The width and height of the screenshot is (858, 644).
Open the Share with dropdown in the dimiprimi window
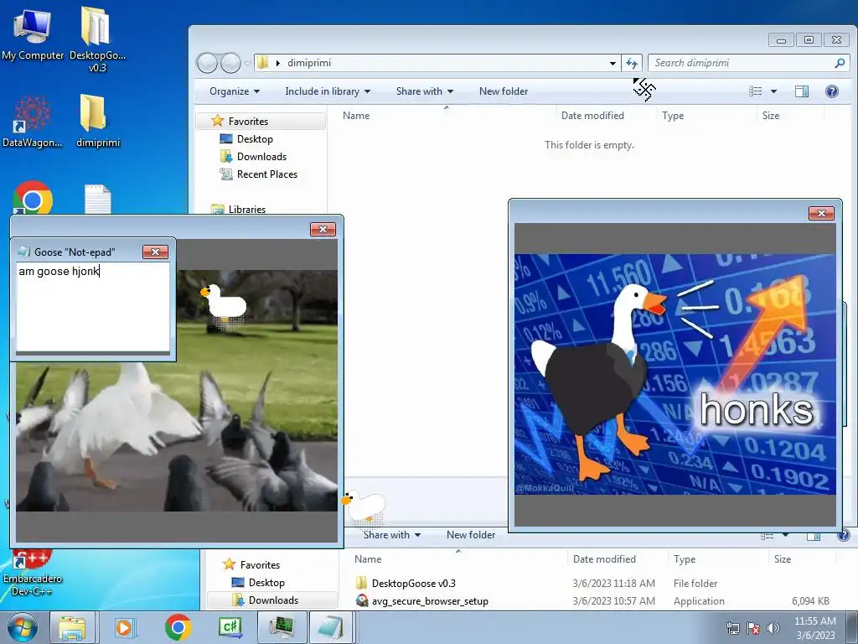(x=425, y=91)
